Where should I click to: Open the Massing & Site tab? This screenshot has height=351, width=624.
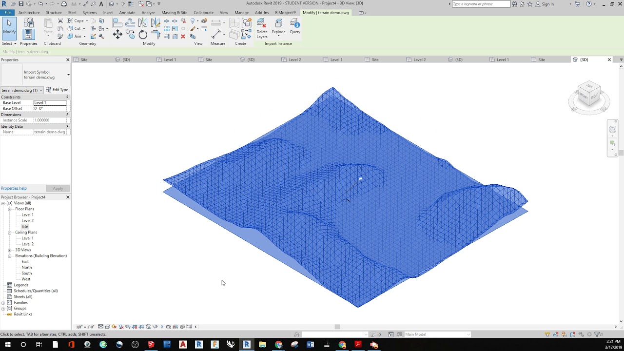tap(174, 13)
